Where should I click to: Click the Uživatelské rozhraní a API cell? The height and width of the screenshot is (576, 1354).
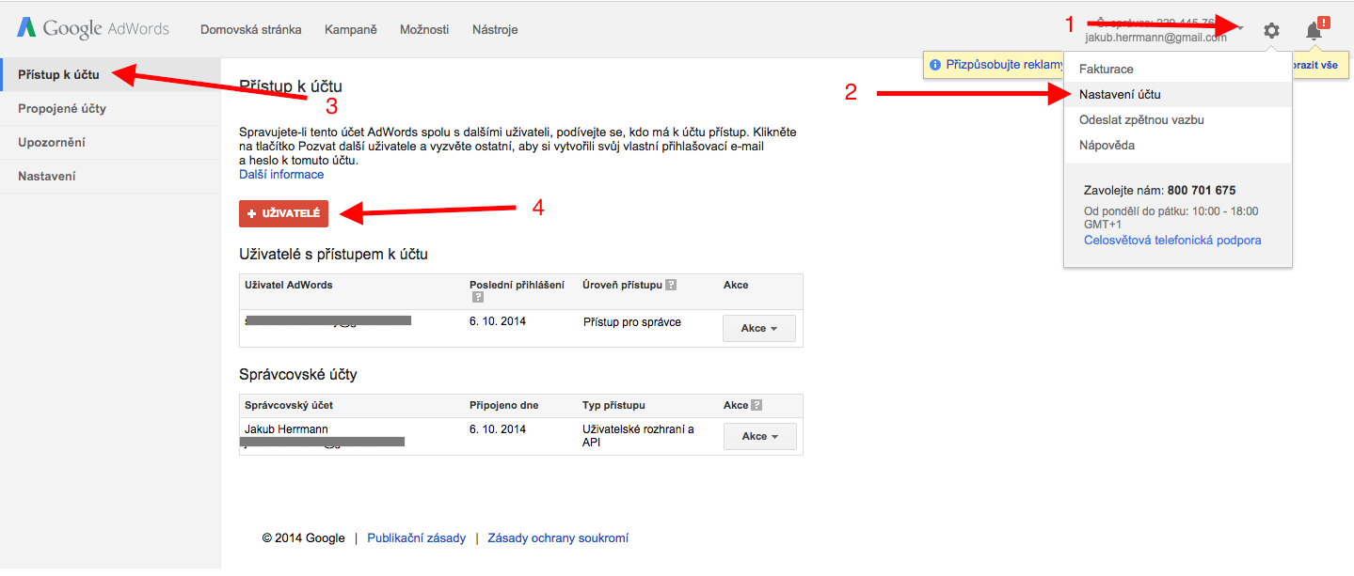638,435
